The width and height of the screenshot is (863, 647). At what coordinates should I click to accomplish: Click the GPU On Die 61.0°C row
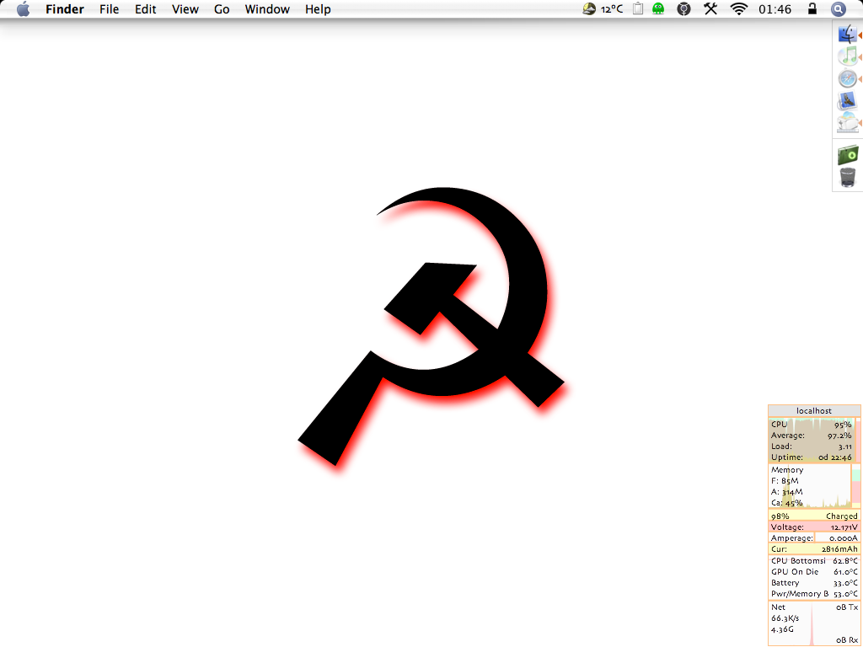814,572
